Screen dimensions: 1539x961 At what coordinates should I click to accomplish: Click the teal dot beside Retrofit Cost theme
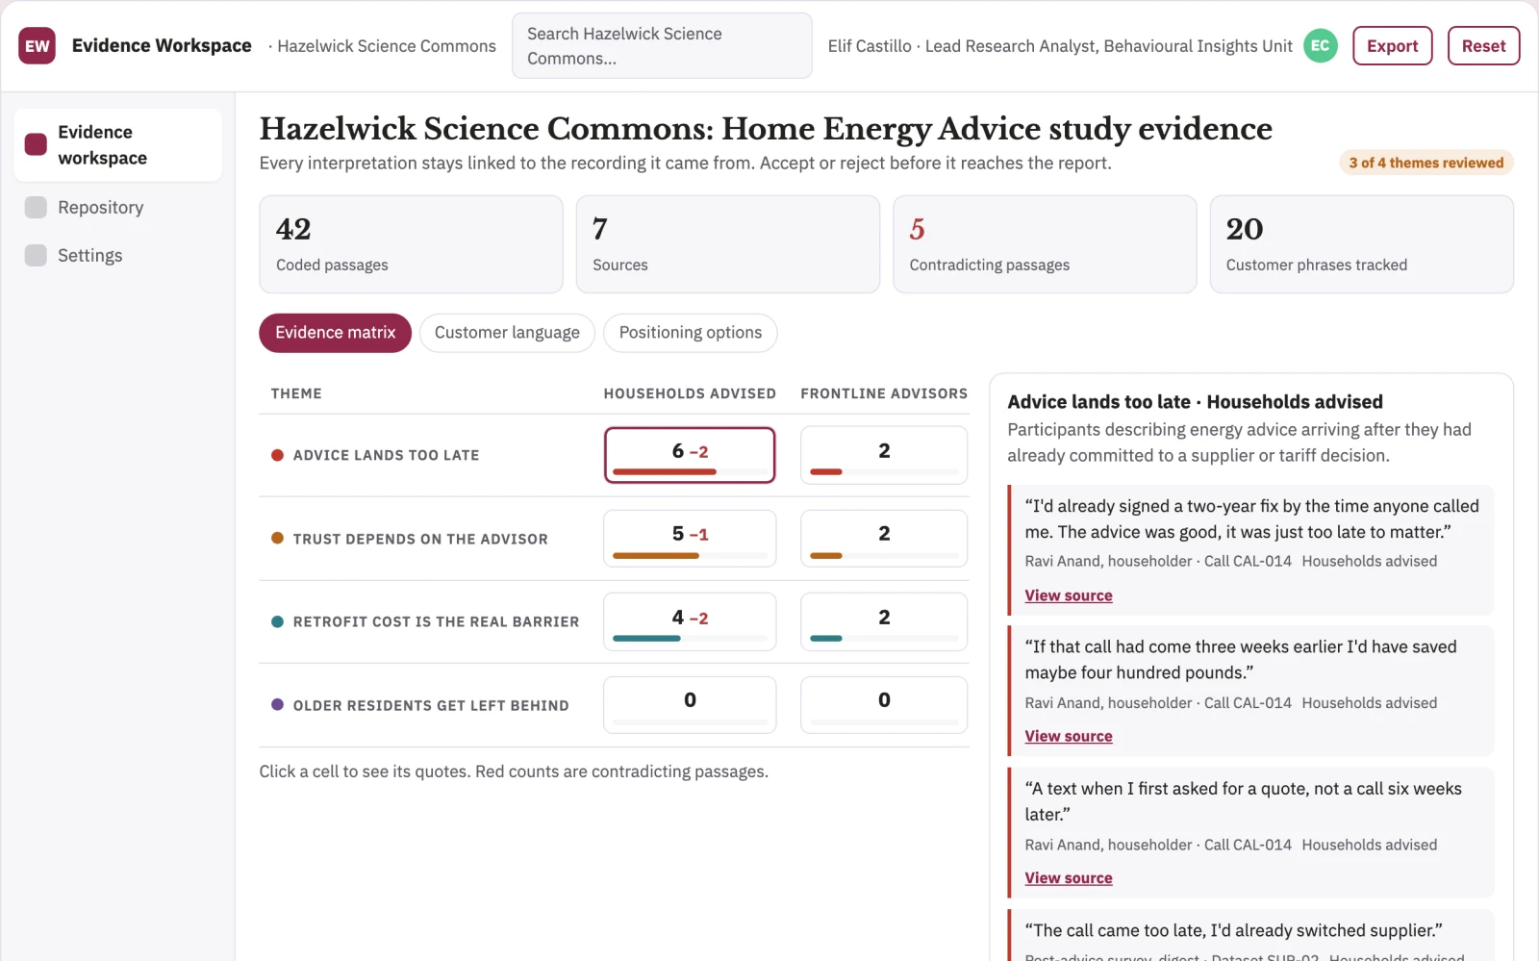tap(277, 621)
